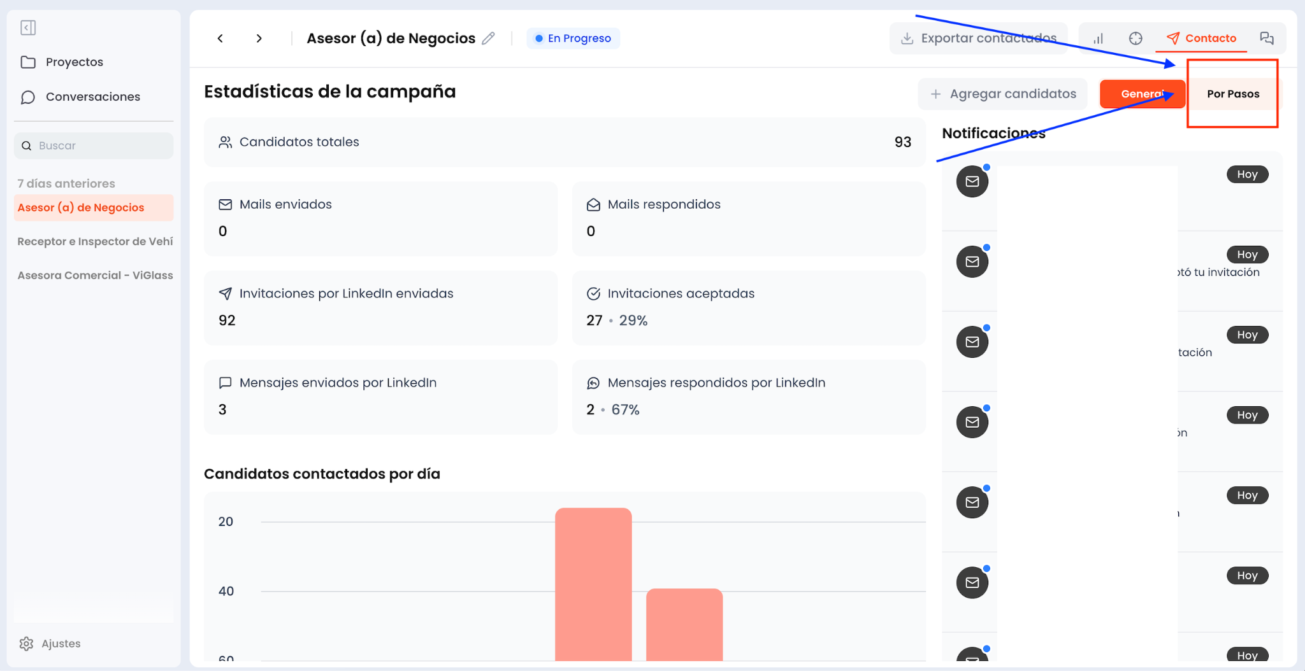Click the shorter bar in the chart

(684, 625)
